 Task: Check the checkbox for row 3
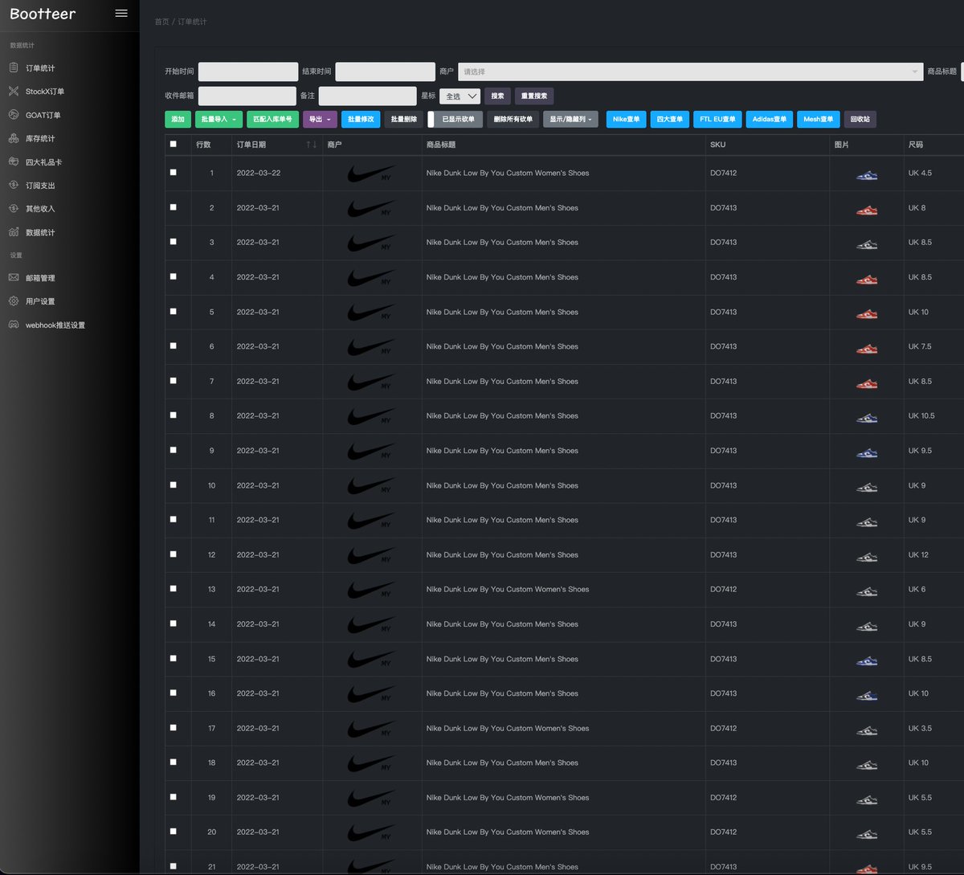point(174,241)
